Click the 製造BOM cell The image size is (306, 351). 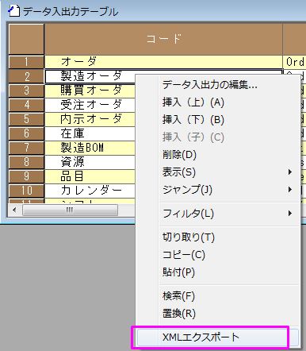(x=90, y=148)
